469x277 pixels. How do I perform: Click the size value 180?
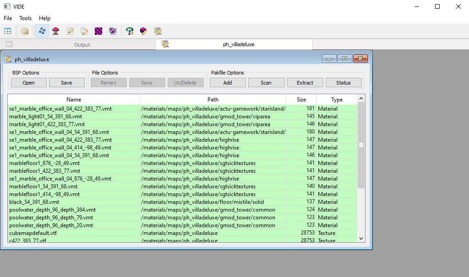[x=311, y=132]
